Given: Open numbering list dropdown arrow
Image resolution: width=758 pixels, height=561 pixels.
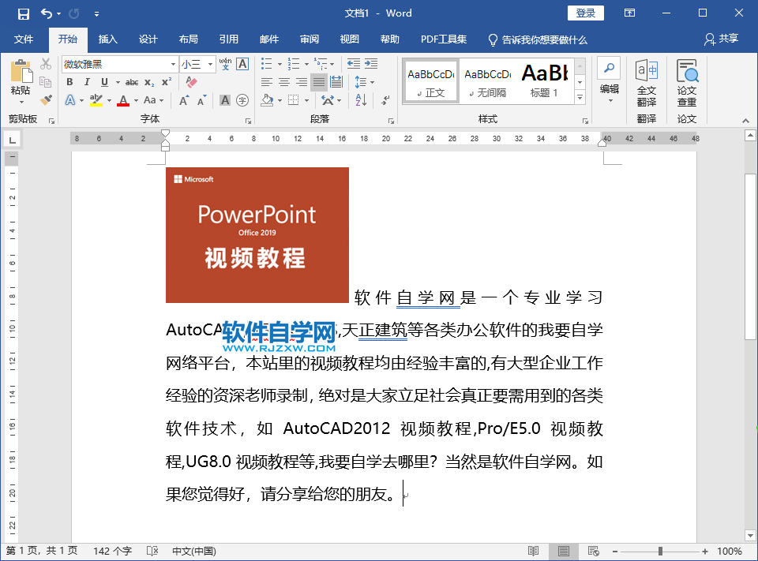Looking at the screenshot, I should pyautogui.click(x=306, y=64).
